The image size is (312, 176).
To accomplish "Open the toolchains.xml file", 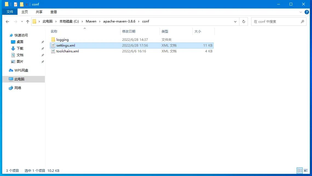I will (x=67, y=51).
